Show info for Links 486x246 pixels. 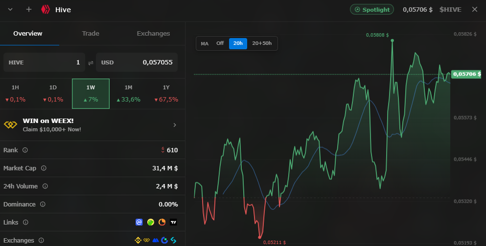(26, 222)
